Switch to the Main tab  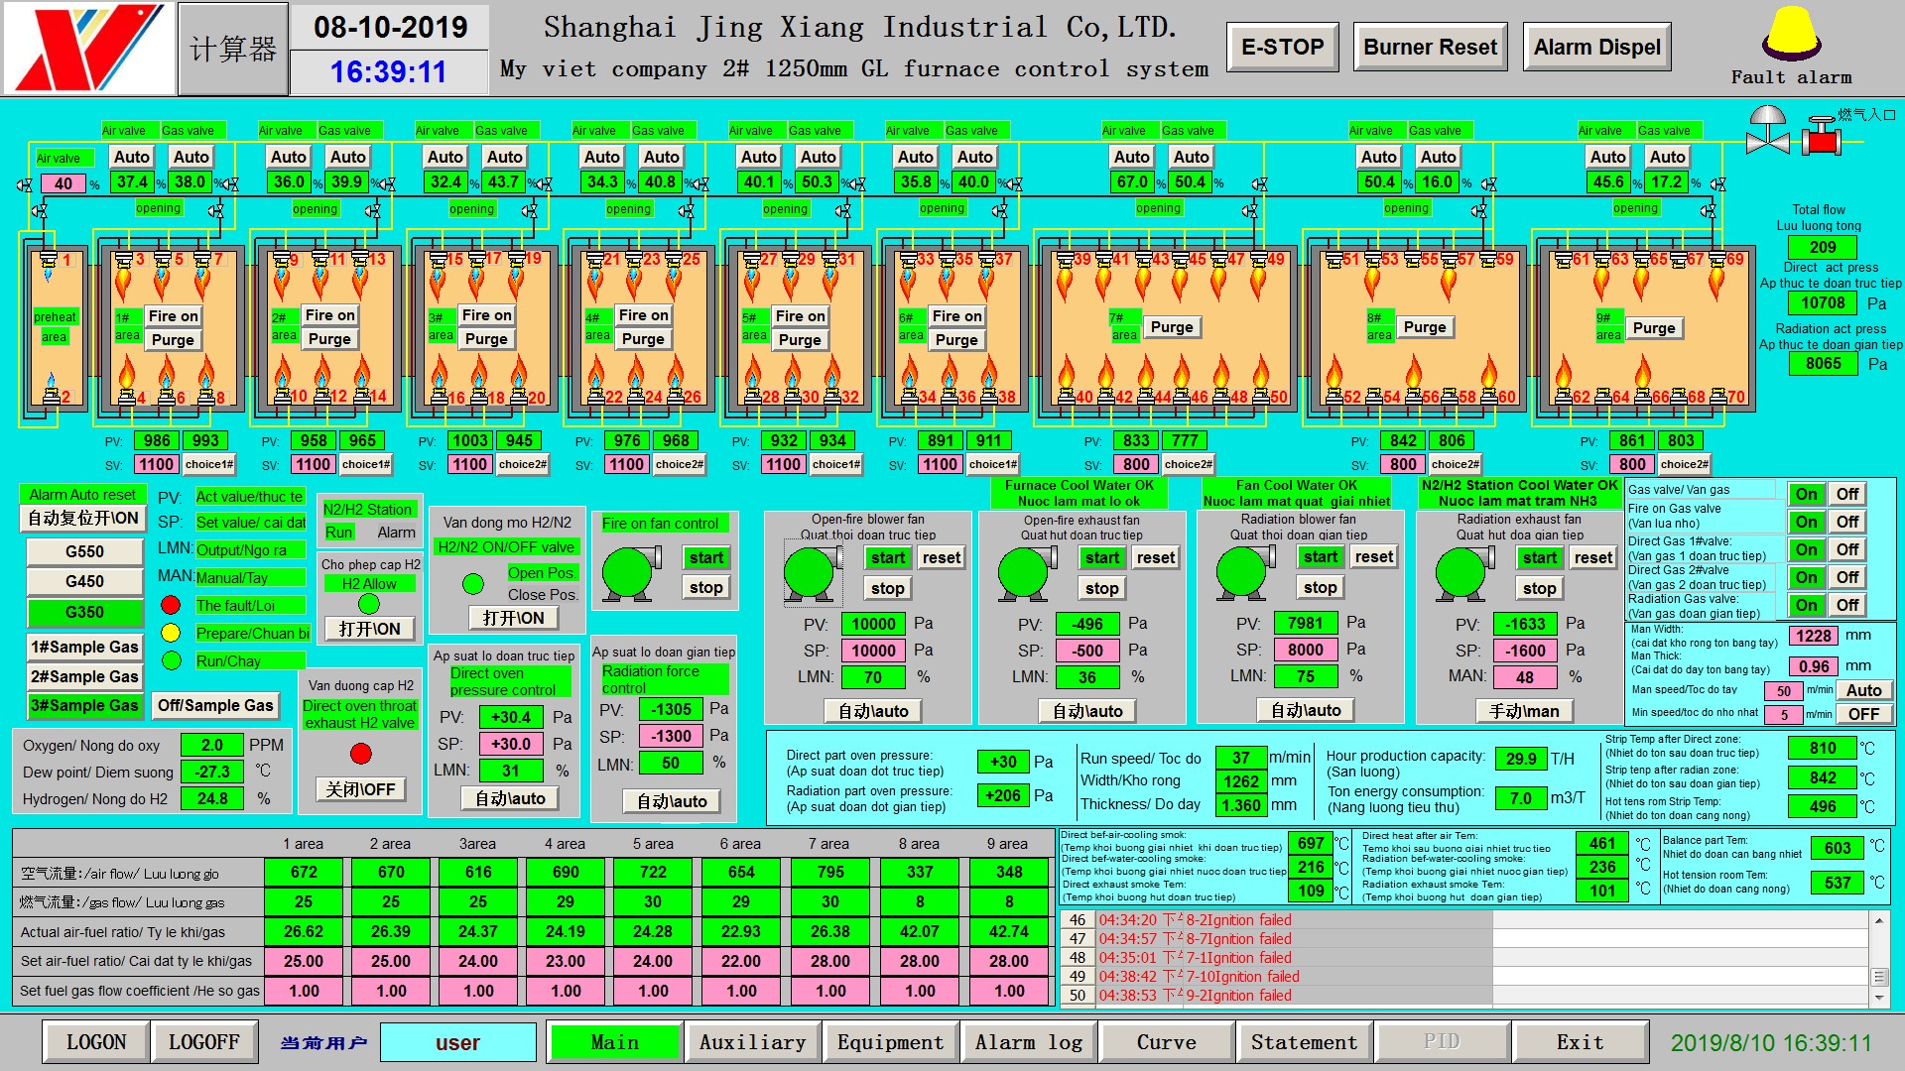pos(615,1042)
